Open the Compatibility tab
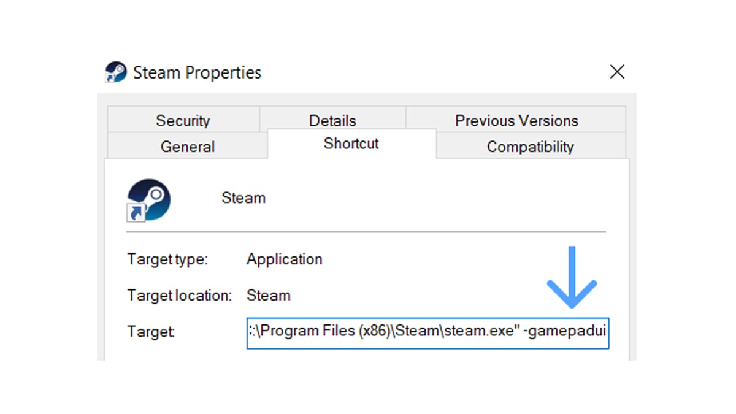 pyautogui.click(x=530, y=147)
